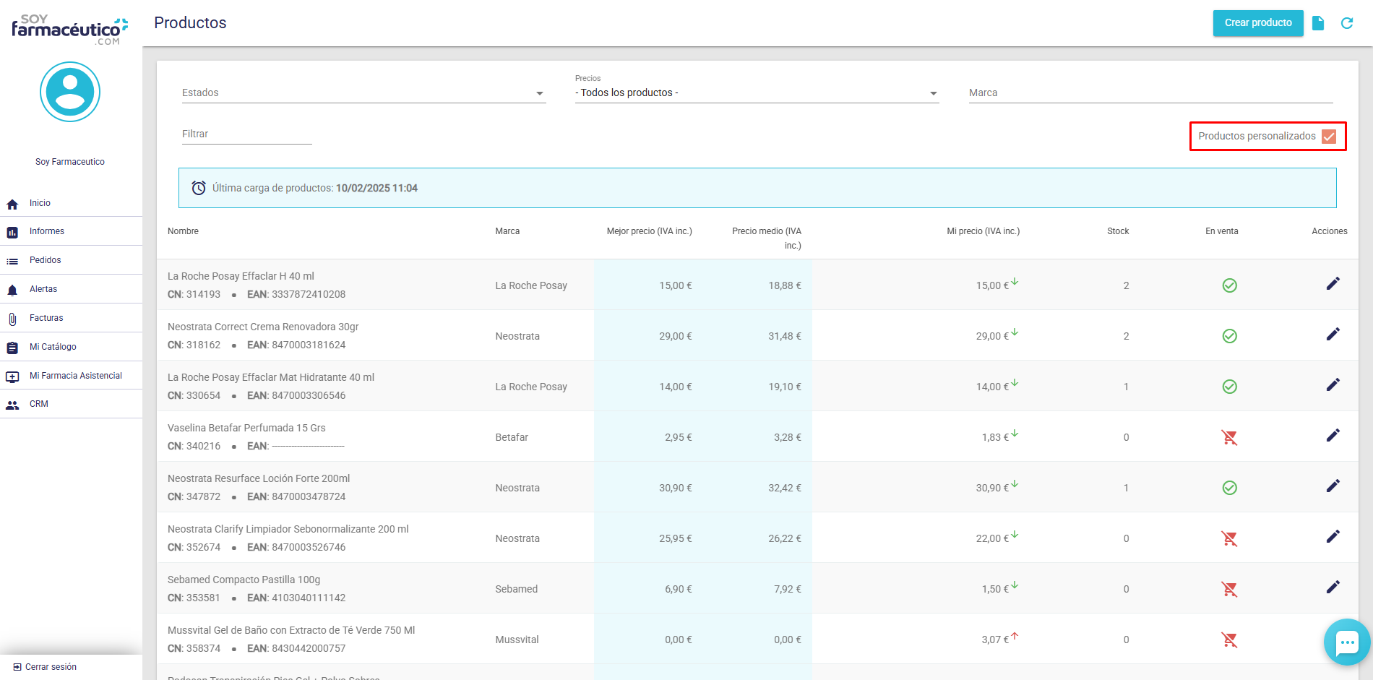The height and width of the screenshot is (680, 1373).
Task: Click the Soy Farmaceutico logo
Action: [x=69, y=29]
